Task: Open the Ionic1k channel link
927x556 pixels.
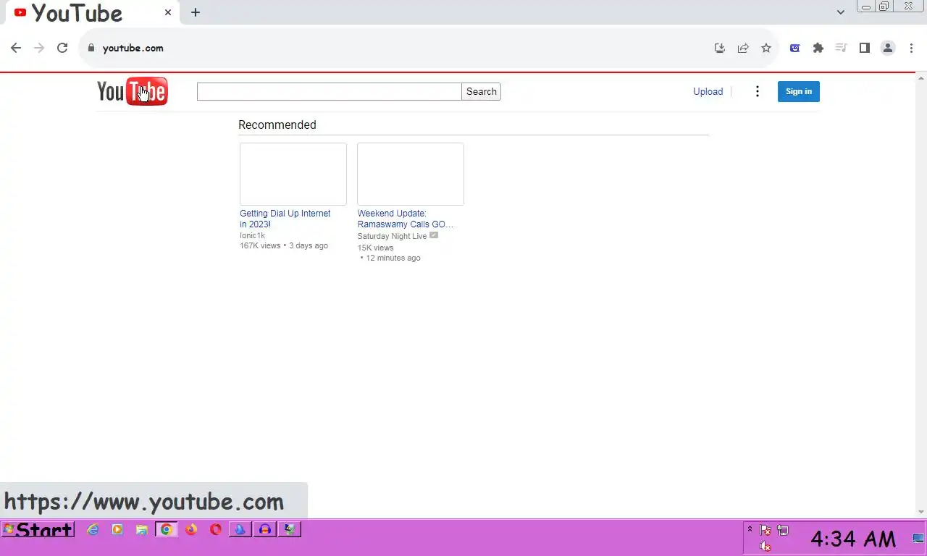Action: [x=253, y=235]
